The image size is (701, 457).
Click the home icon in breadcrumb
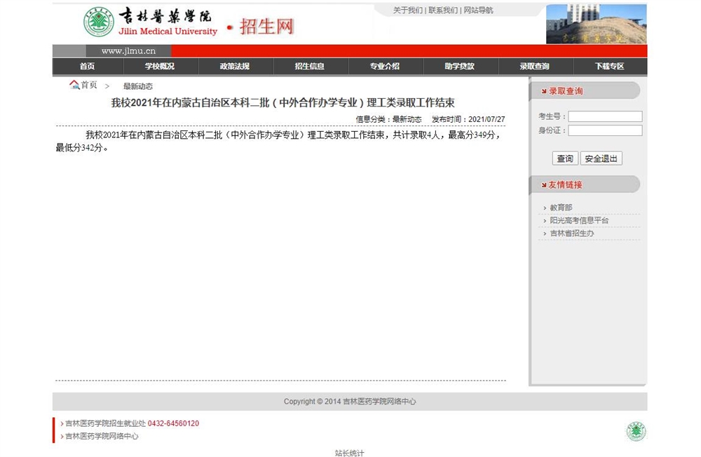pyautogui.click(x=74, y=85)
